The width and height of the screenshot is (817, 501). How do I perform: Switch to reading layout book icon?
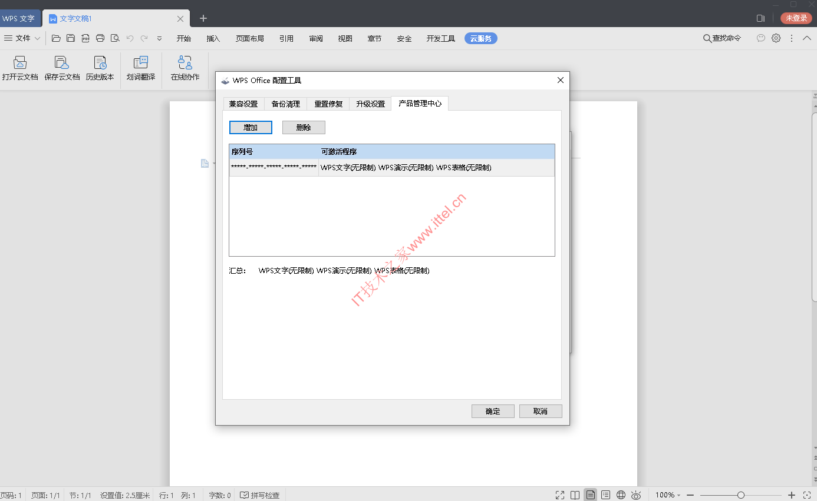click(575, 495)
